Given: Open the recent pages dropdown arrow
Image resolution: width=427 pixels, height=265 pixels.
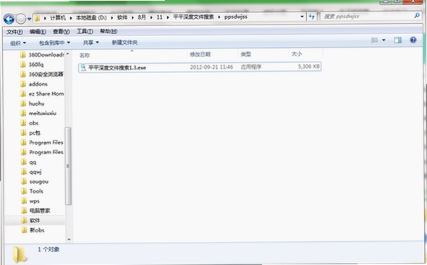Looking at the screenshot, I should tap(29, 19).
